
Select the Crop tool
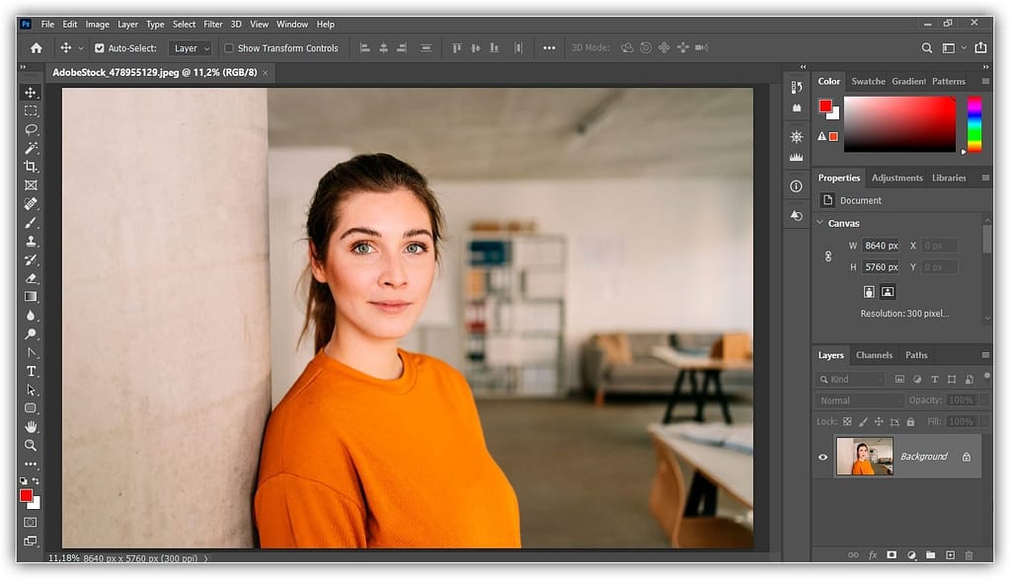click(31, 167)
